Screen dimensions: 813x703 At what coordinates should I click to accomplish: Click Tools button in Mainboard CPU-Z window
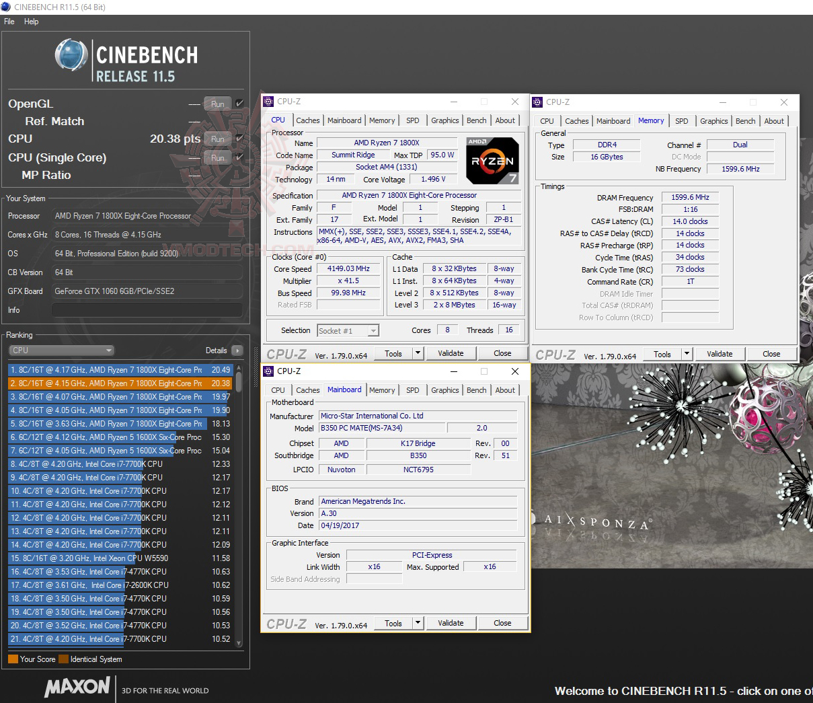click(x=393, y=623)
